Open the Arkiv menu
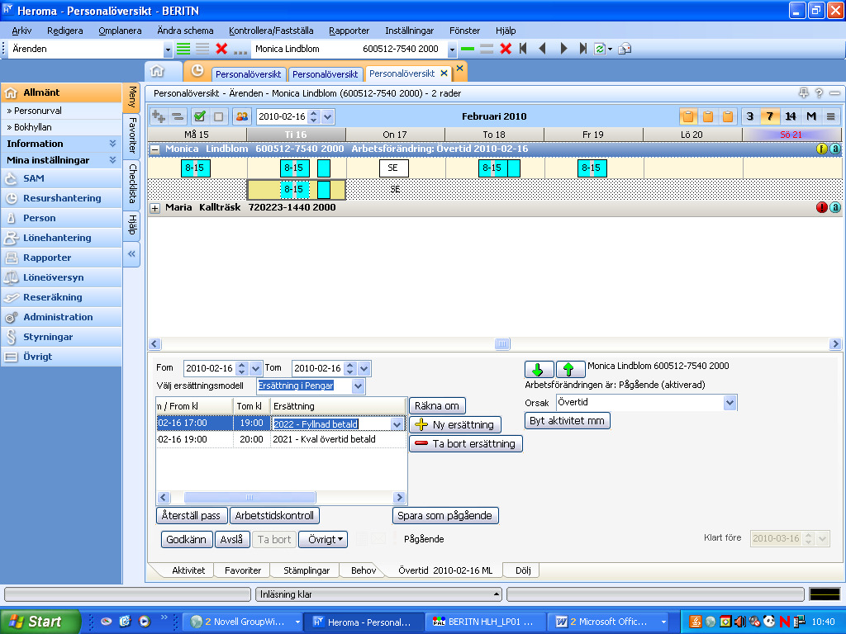846x634 pixels. (x=21, y=31)
